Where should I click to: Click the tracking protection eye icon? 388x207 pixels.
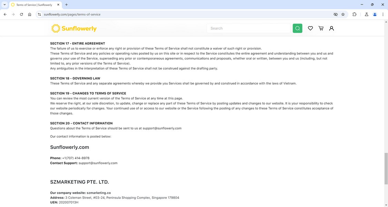(335, 14)
